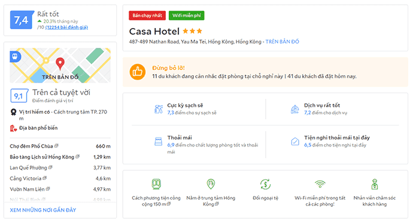Click the 7,4 rating score badge
Viewport: 413px width, 223px height.
point(22,20)
